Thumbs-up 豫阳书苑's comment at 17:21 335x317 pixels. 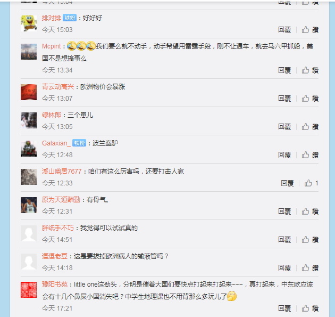pos(310,308)
